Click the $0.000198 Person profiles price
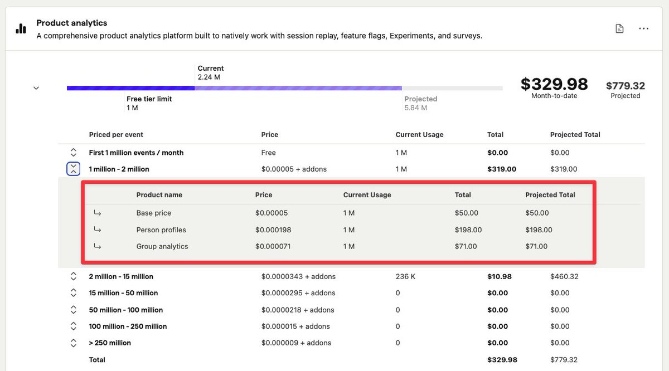The height and width of the screenshot is (371, 669). coord(273,230)
